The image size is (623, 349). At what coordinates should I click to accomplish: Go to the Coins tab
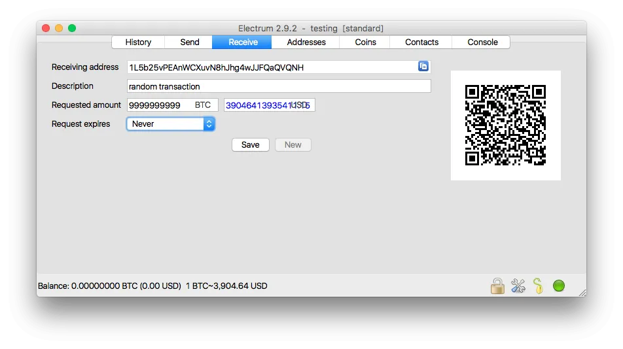pos(365,42)
